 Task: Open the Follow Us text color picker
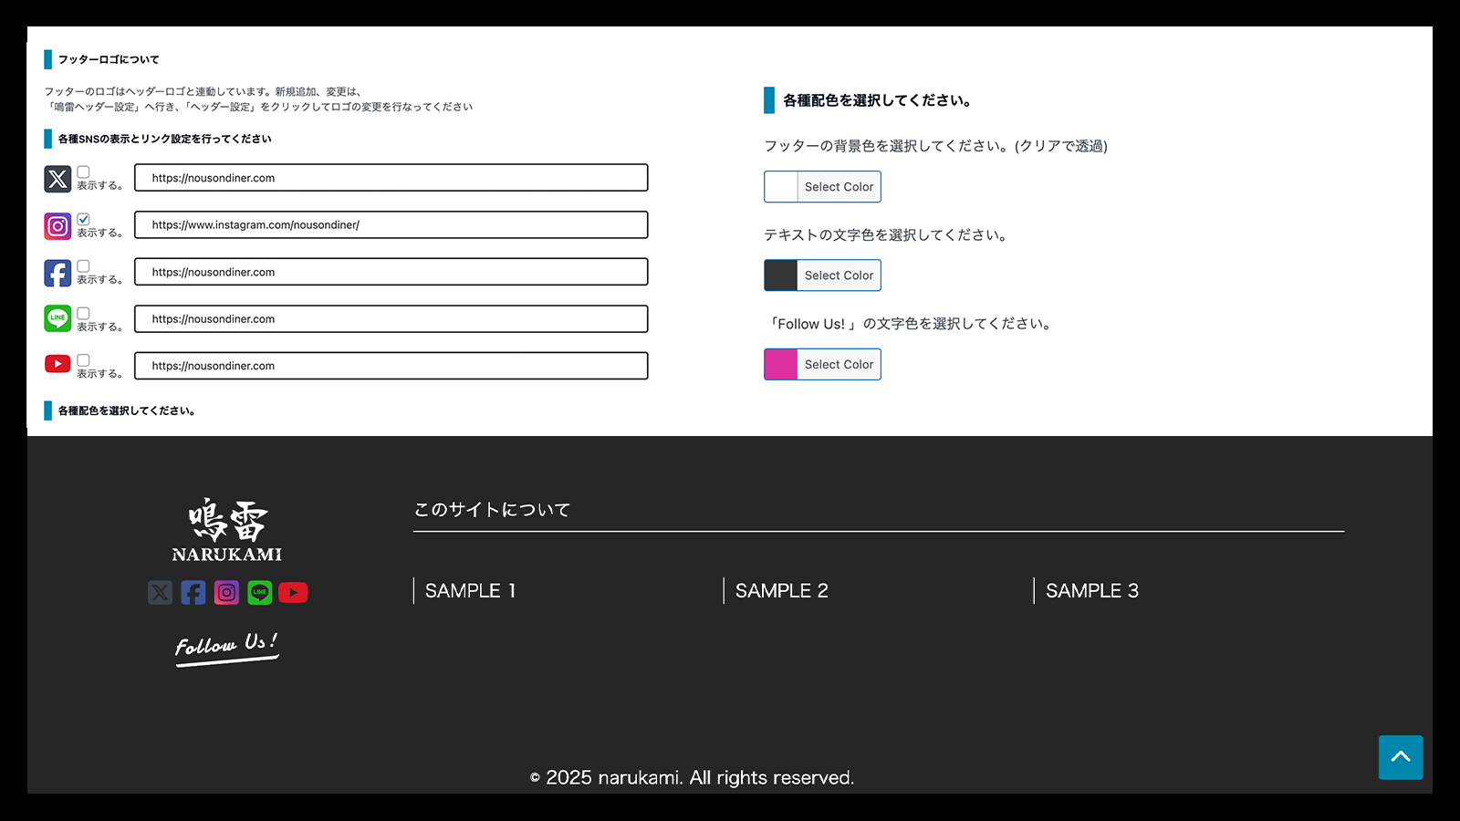click(x=838, y=364)
